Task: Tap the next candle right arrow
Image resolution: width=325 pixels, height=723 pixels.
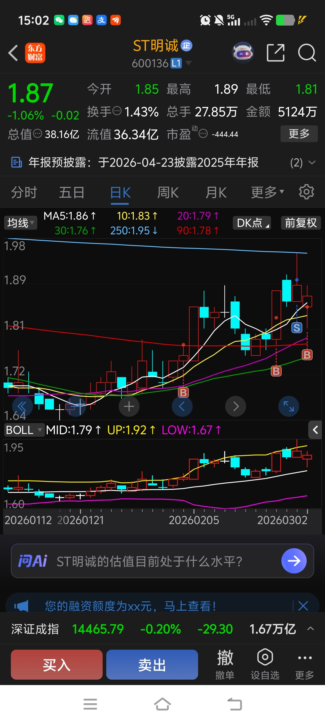Action: click(235, 406)
